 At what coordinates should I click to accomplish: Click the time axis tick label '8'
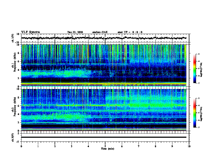(x=155, y=146)
